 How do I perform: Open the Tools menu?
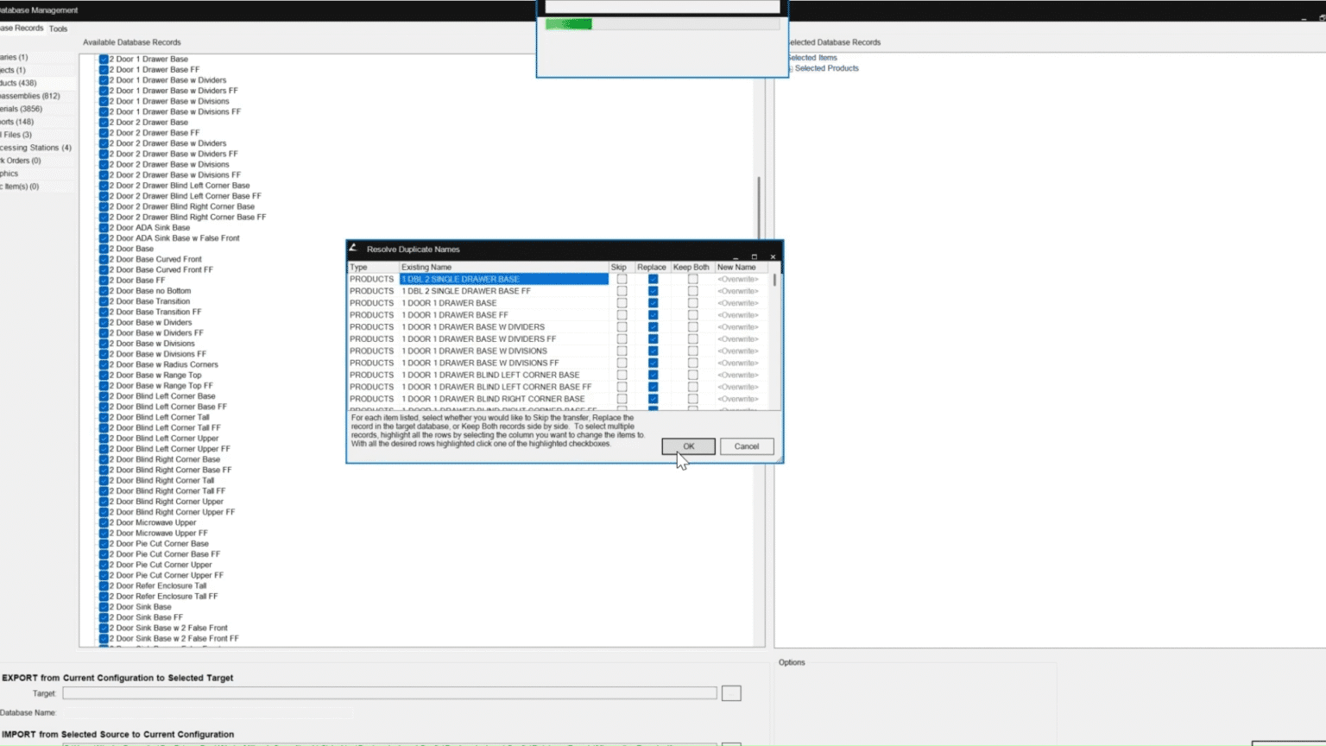(x=58, y=28)
